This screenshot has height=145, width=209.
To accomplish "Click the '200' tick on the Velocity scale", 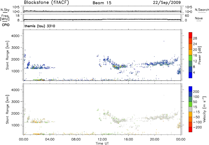I will click(196, 92).
